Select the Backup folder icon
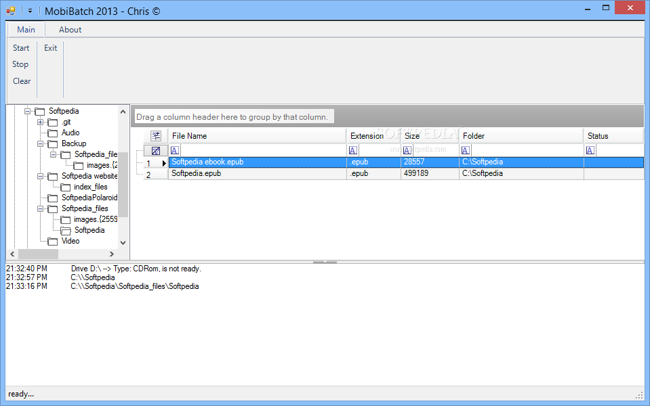 (x=53, y=144)
